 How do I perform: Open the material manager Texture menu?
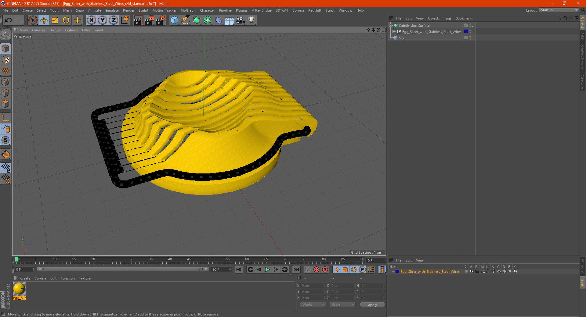[85, 278]
